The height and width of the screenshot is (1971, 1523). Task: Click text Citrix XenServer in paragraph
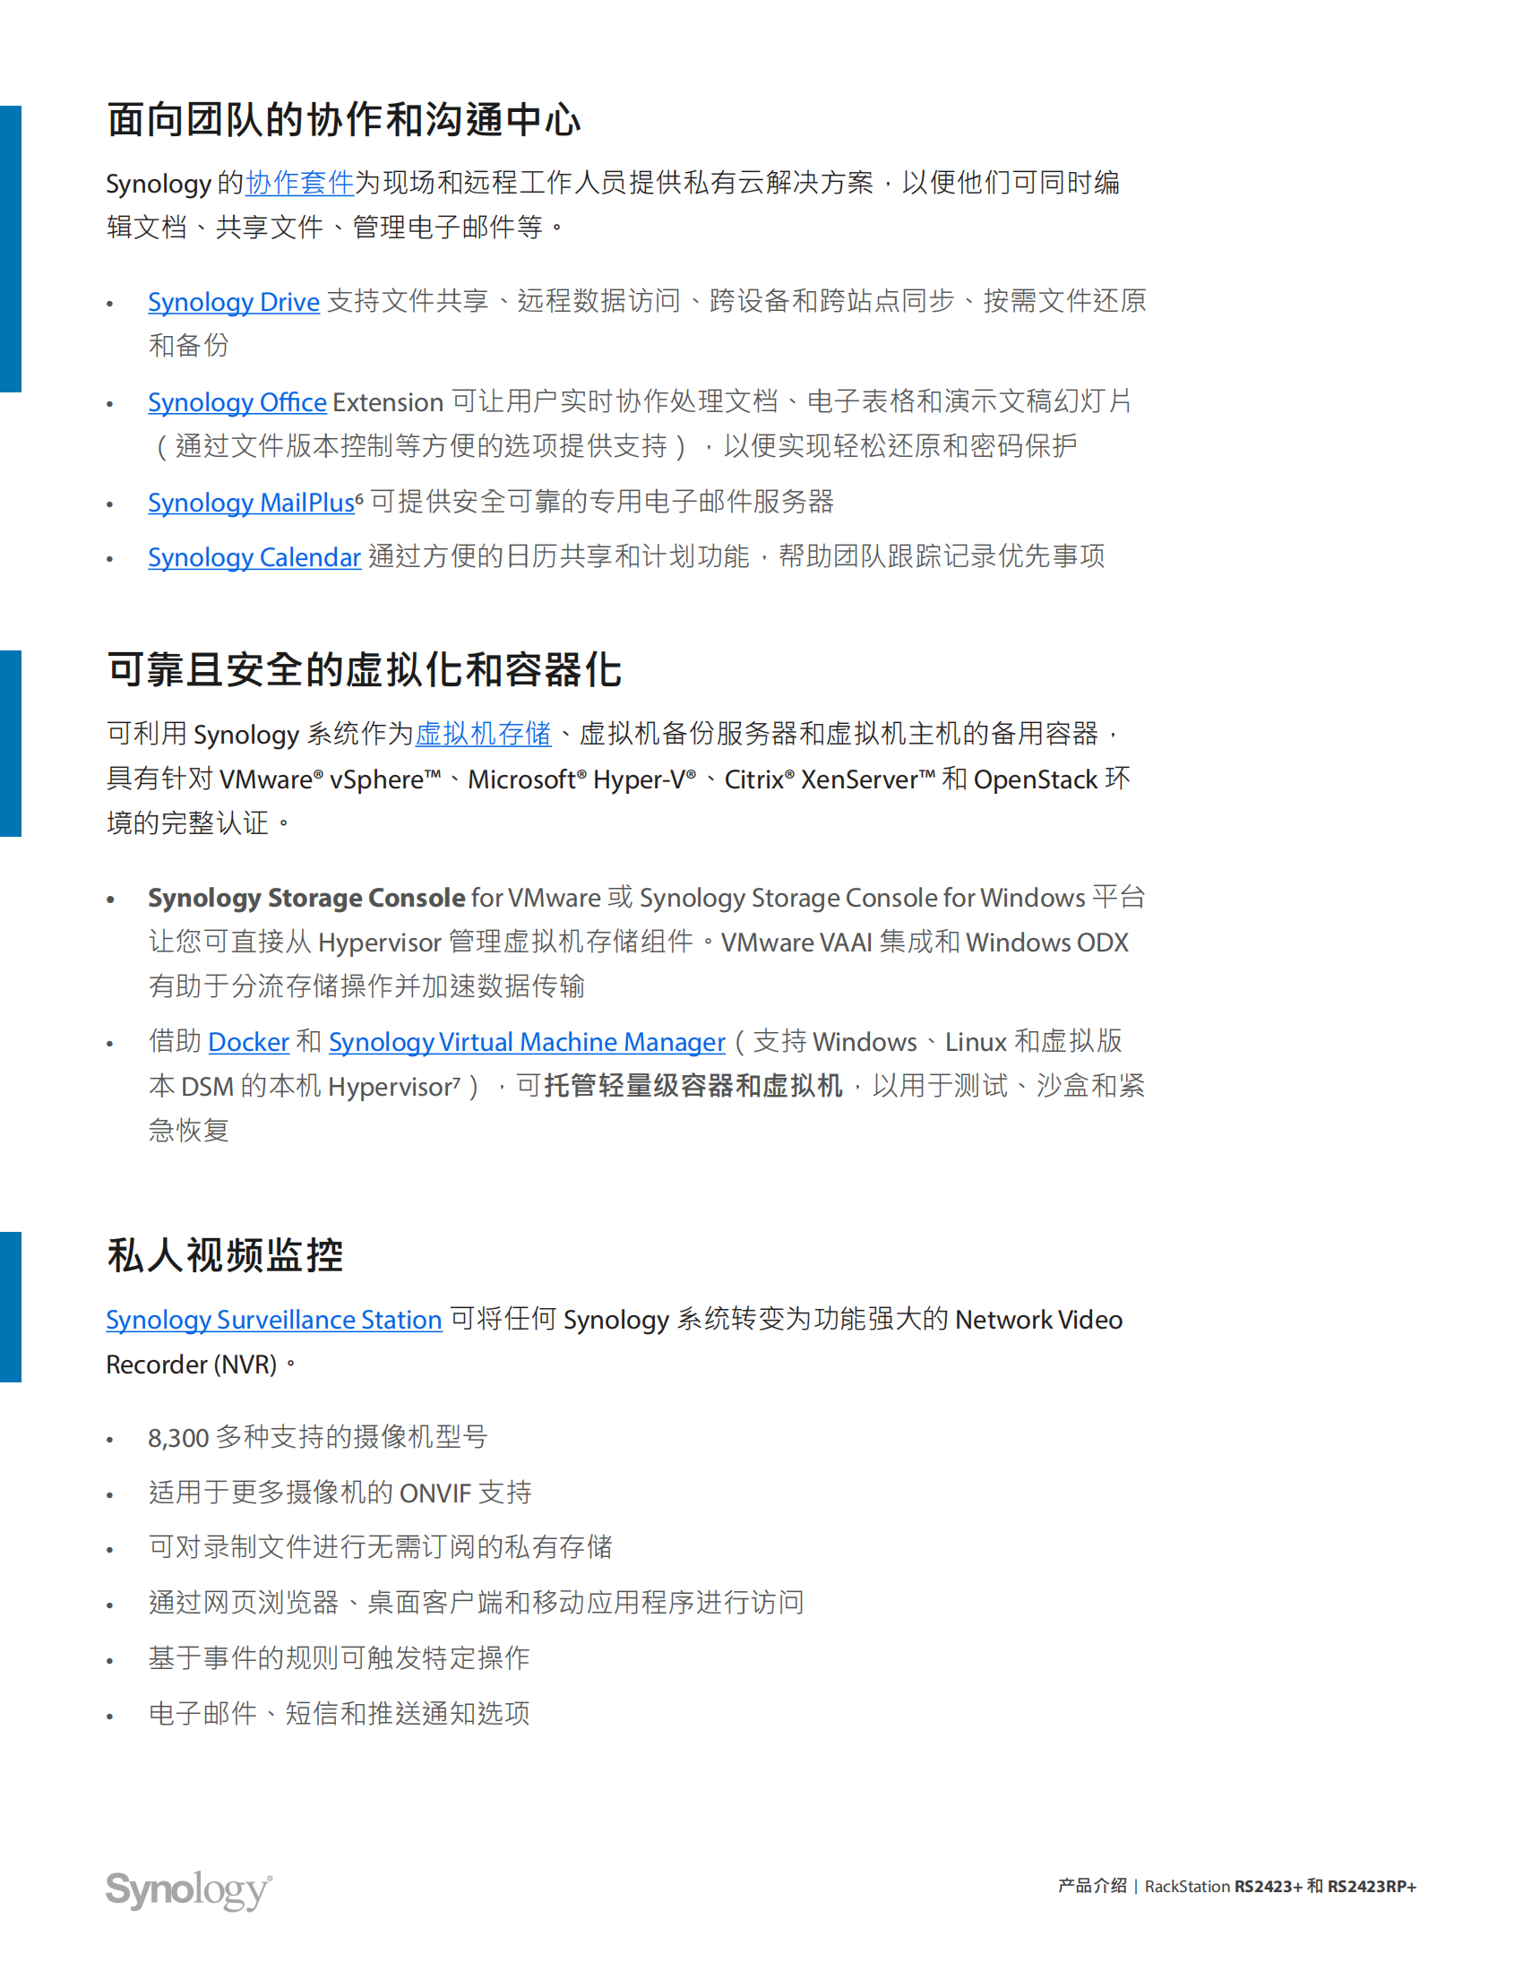(x=830, y=779)
